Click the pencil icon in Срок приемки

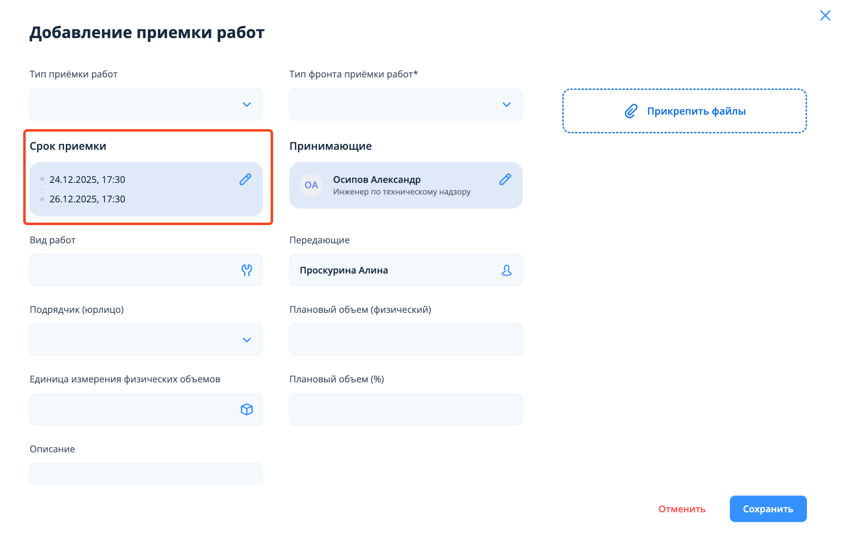point(245,179)
